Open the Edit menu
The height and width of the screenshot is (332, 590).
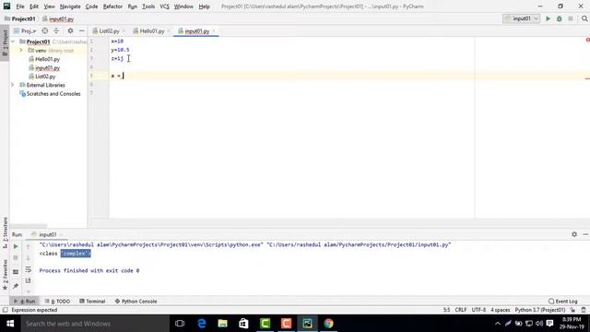coord(34,6)
